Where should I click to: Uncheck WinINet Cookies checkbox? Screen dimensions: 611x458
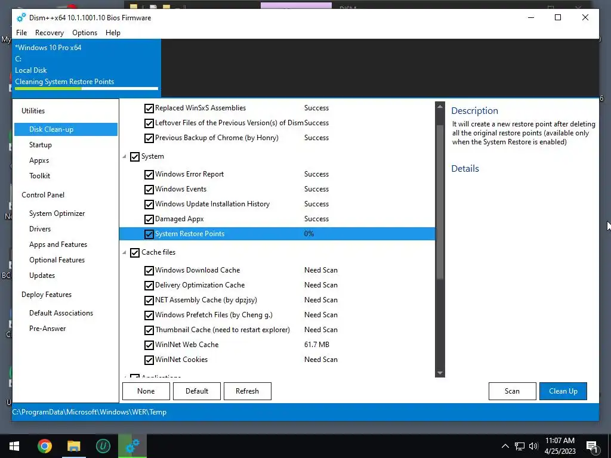click(x=149, y=360)
